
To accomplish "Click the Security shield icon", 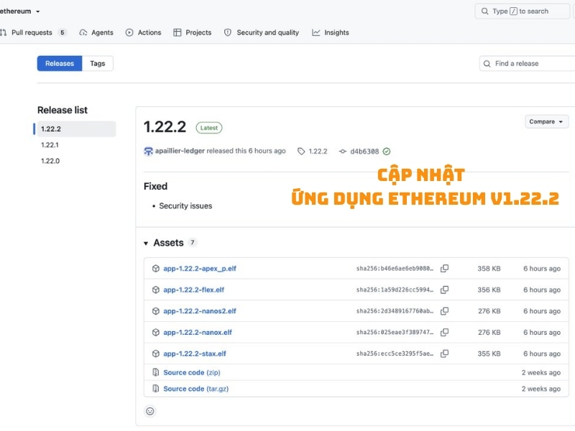I will (228, 32).
